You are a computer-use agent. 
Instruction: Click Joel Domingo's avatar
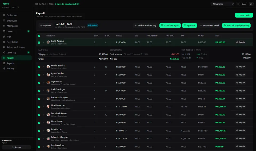pos(48,91)
